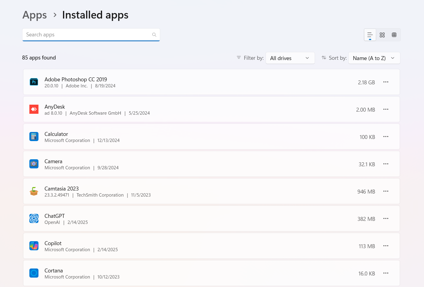This screenshot has width=424, height=287.
Task: Click the Camera app icon
Action: 34,164
